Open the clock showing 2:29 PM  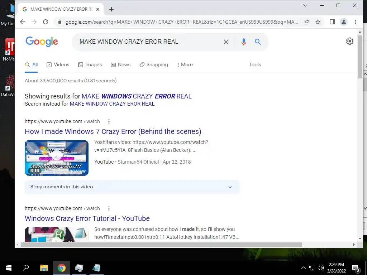(x=336, y=268)
